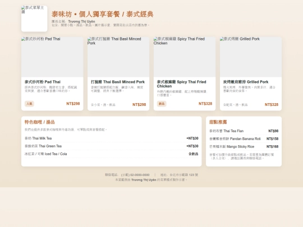Click Mango Sticky Rice dessert row

point(244,147)
